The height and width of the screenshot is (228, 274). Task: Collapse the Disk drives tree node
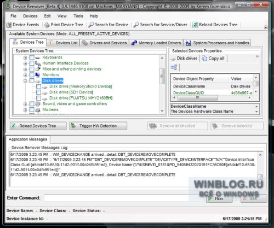[25, 81]
